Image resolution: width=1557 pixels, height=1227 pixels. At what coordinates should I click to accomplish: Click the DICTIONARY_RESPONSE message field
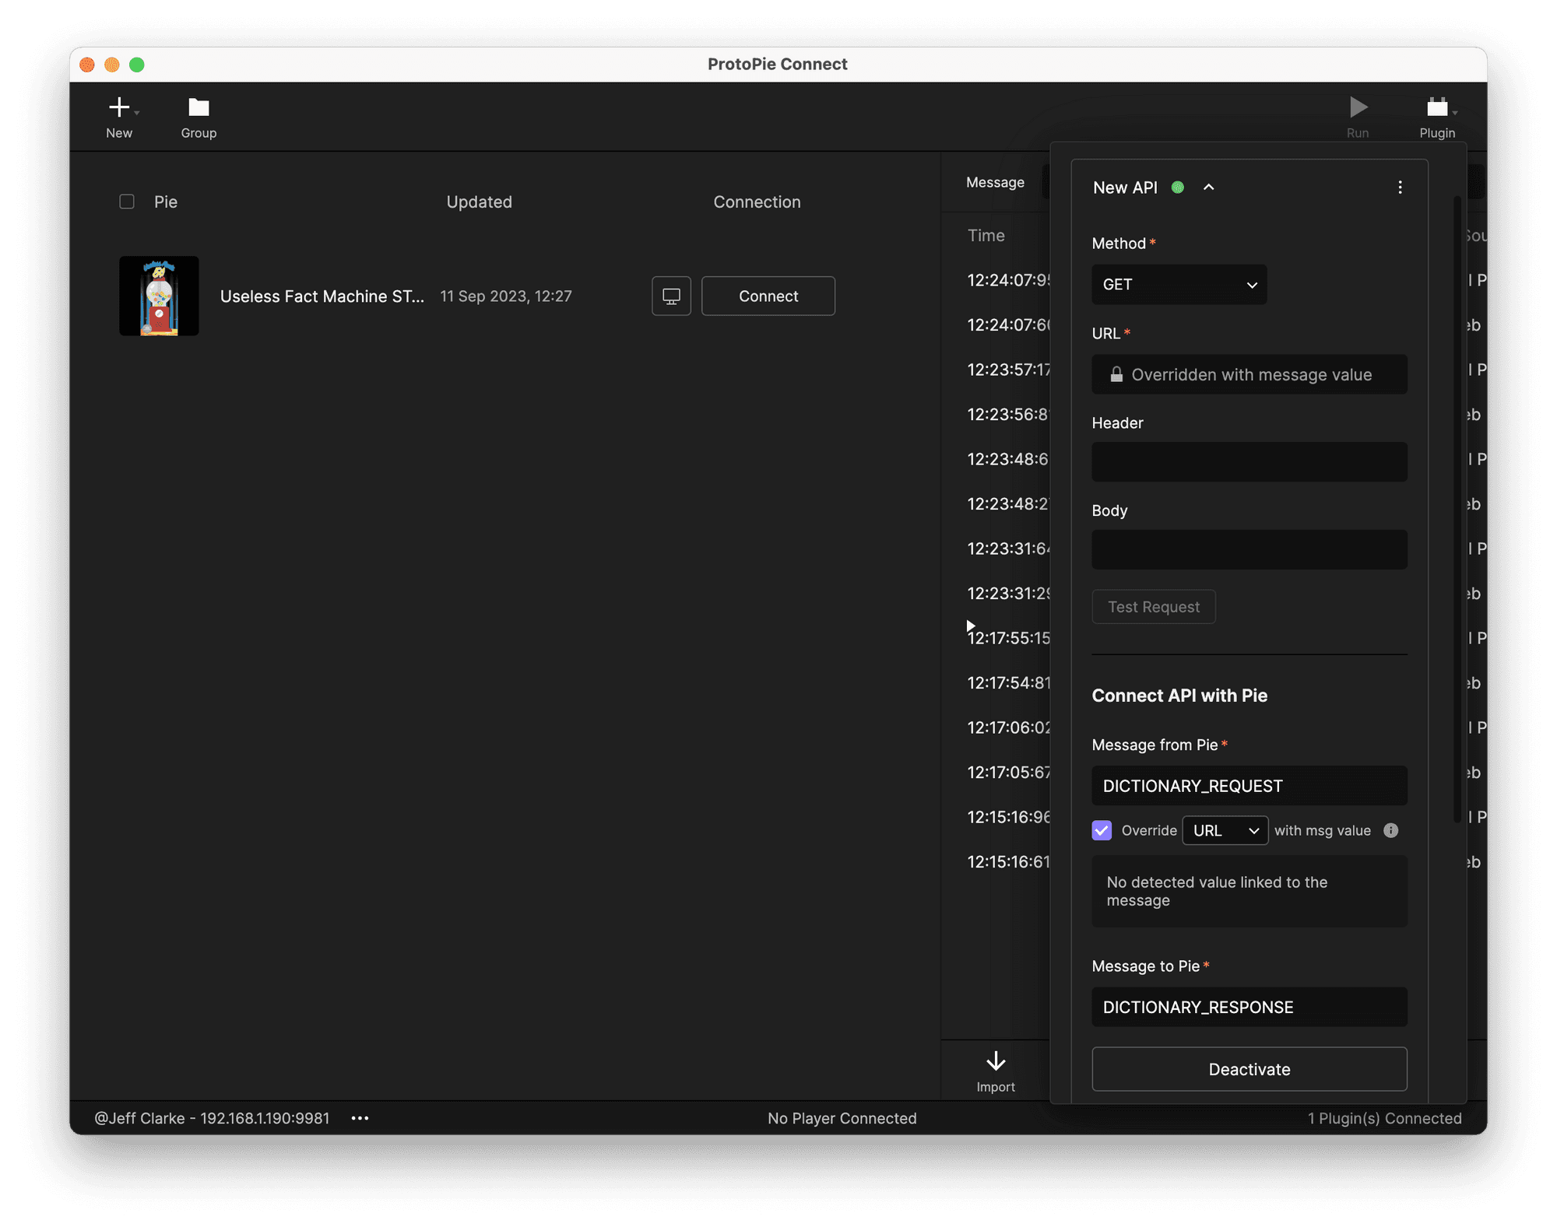click(1249, 1007)
